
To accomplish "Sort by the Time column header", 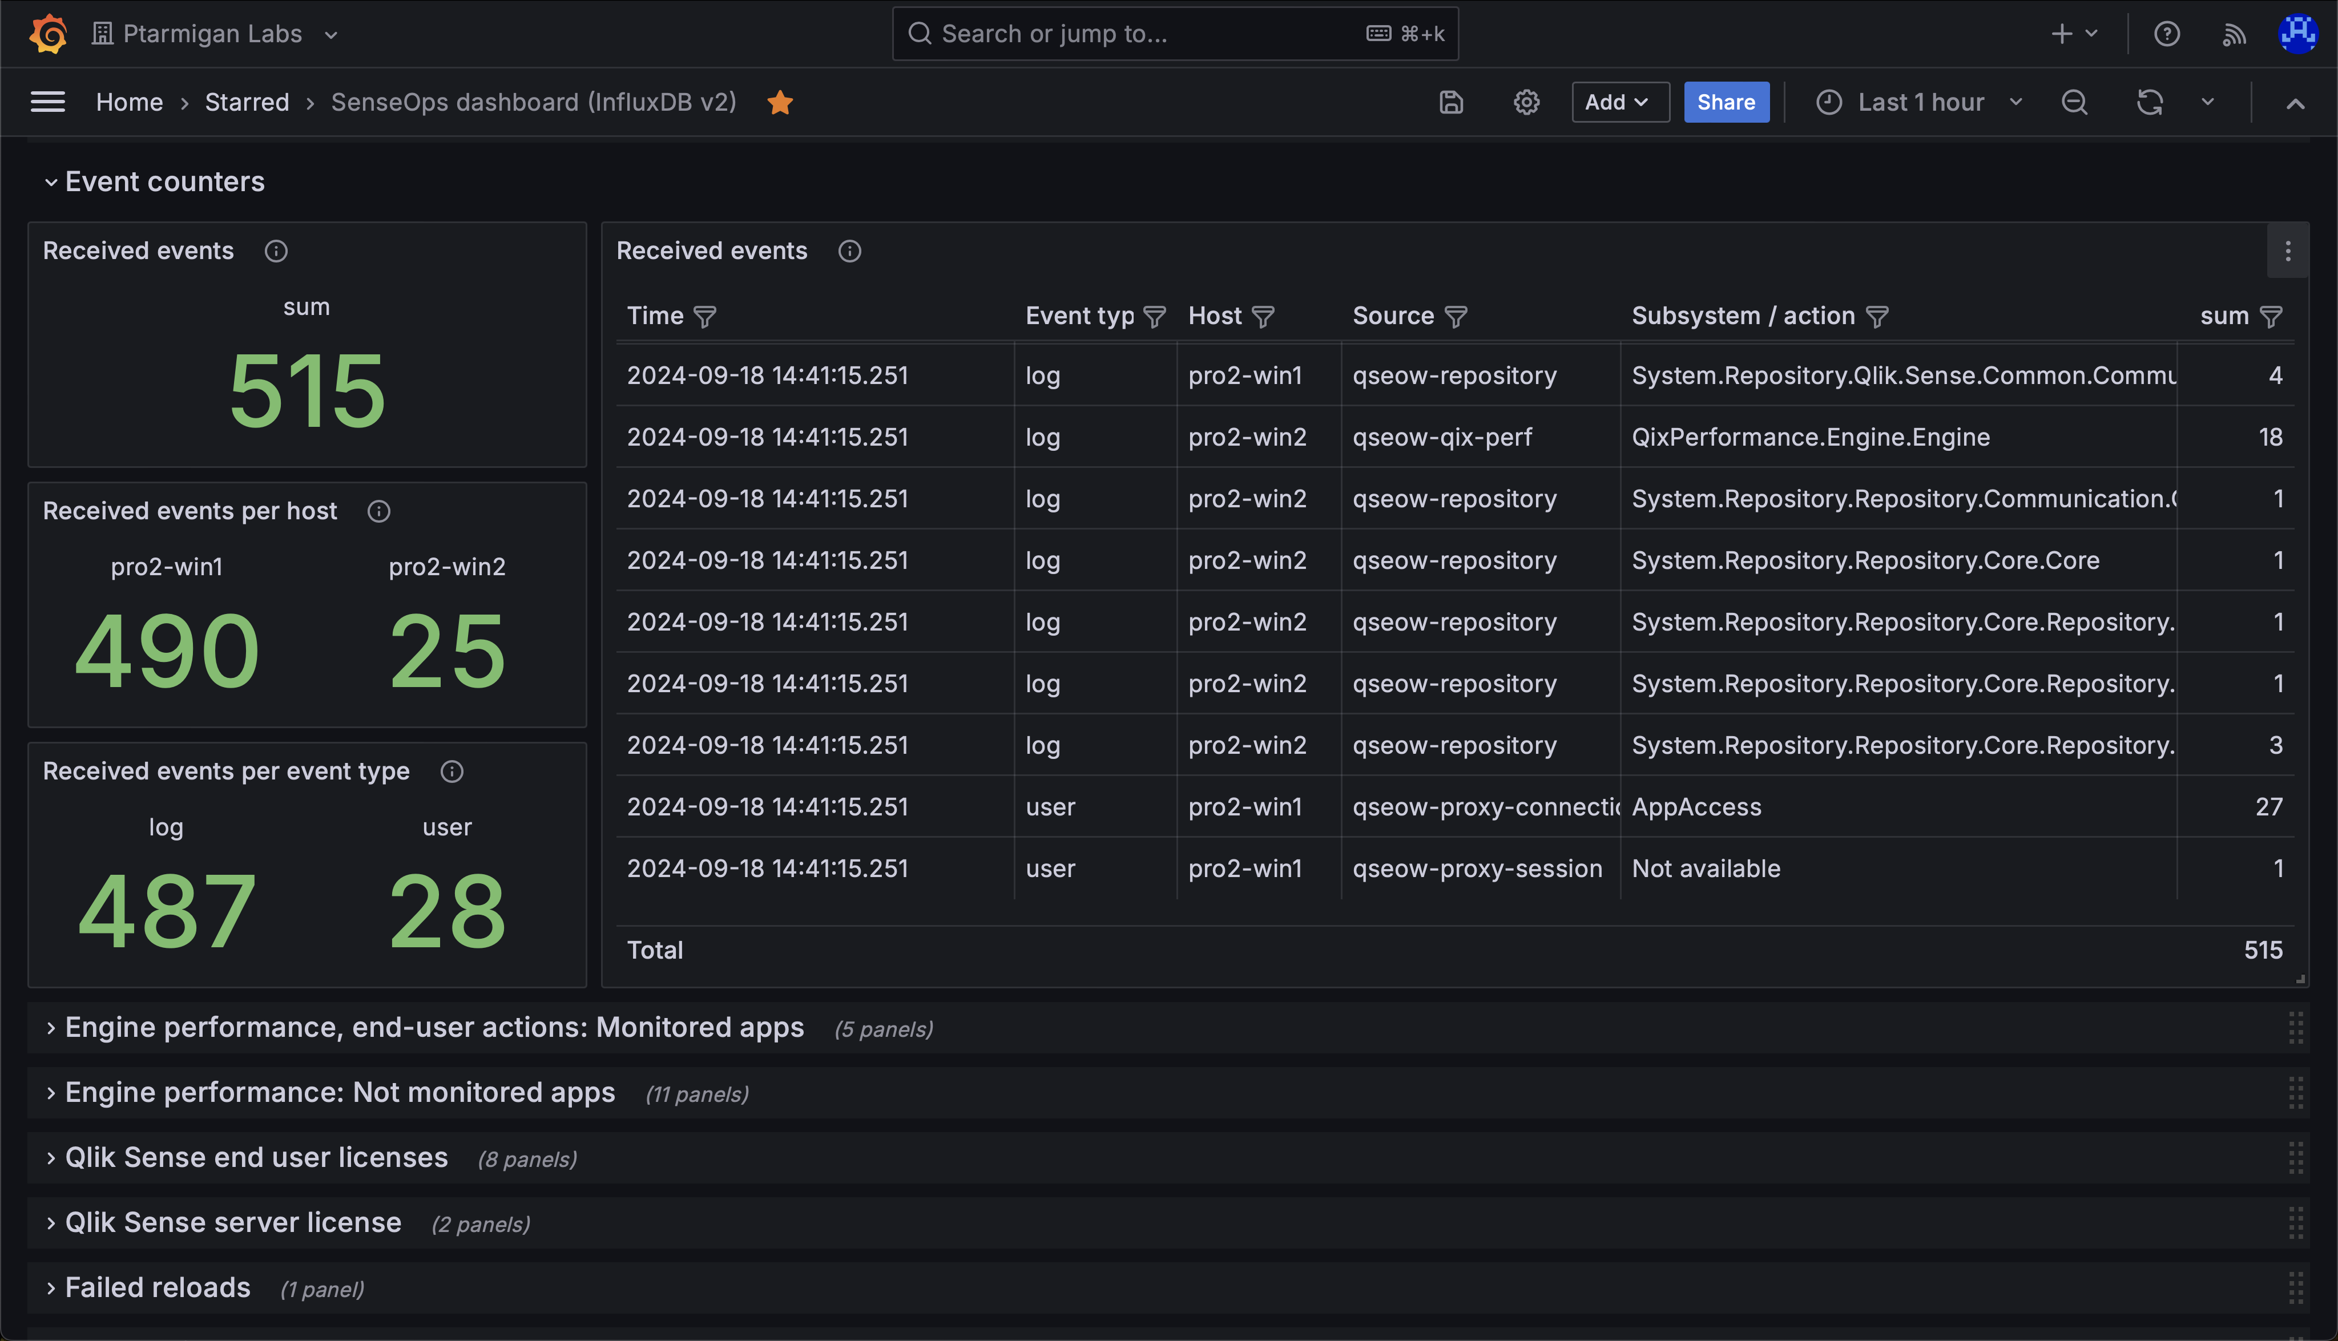I will click(655, 316).
